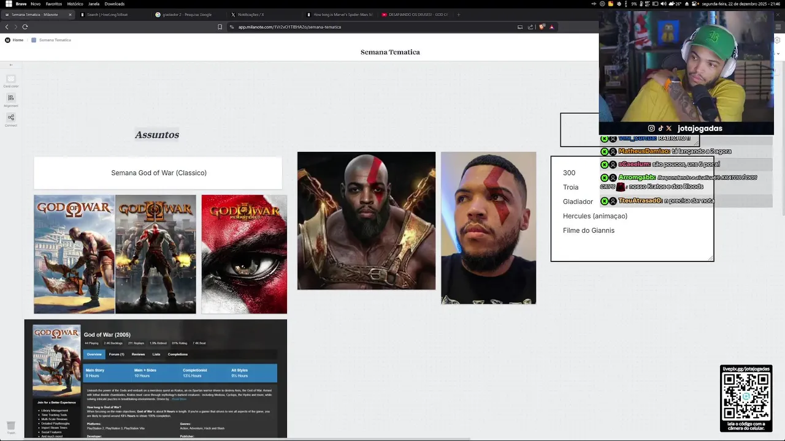The height and width of the screenshot is (441, 785).
Task: Bookmark this page via bookmark icon
Action: click(220, 27)
